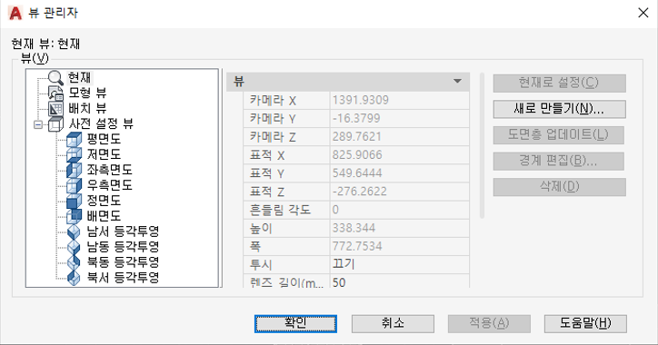Click the 흔들림 각도 value 0

point(400,210)
